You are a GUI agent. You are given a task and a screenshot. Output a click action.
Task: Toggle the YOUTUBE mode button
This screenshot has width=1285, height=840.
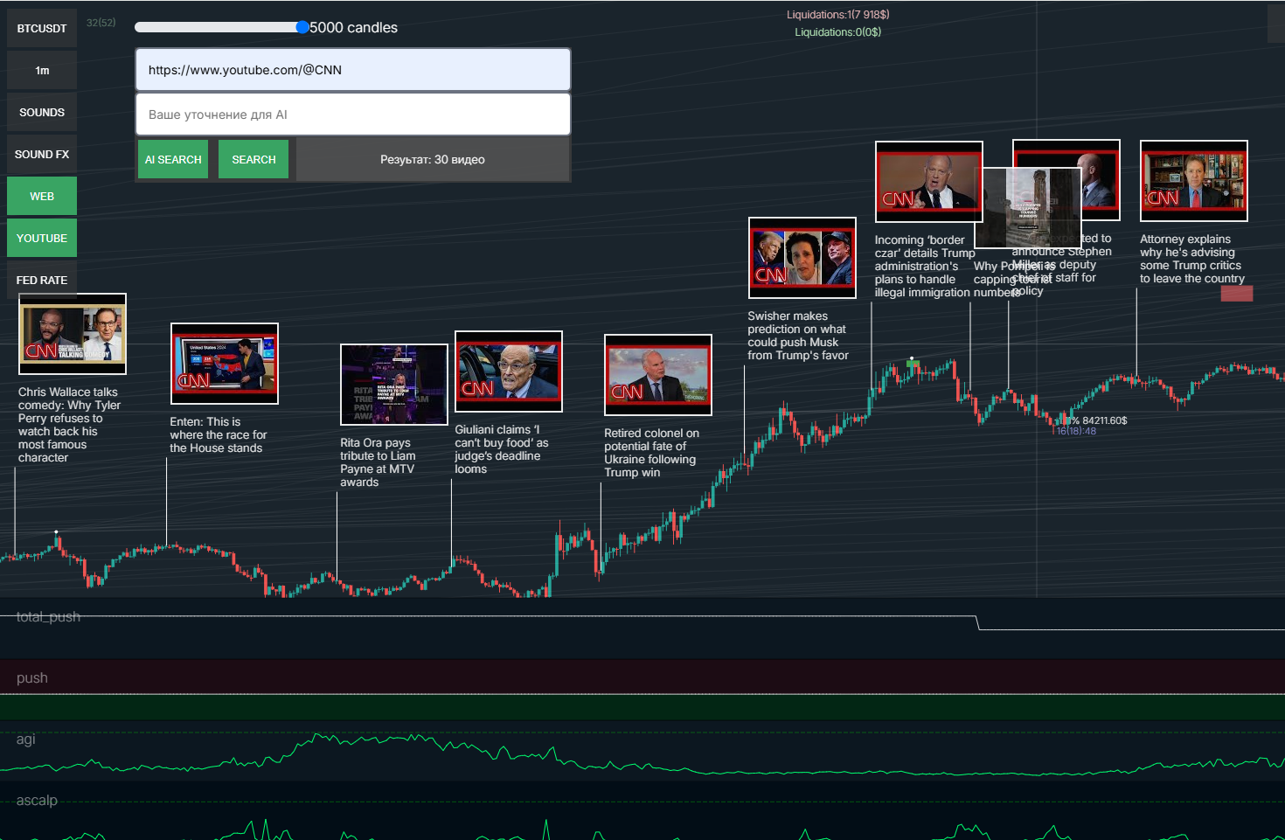(42, 238)
